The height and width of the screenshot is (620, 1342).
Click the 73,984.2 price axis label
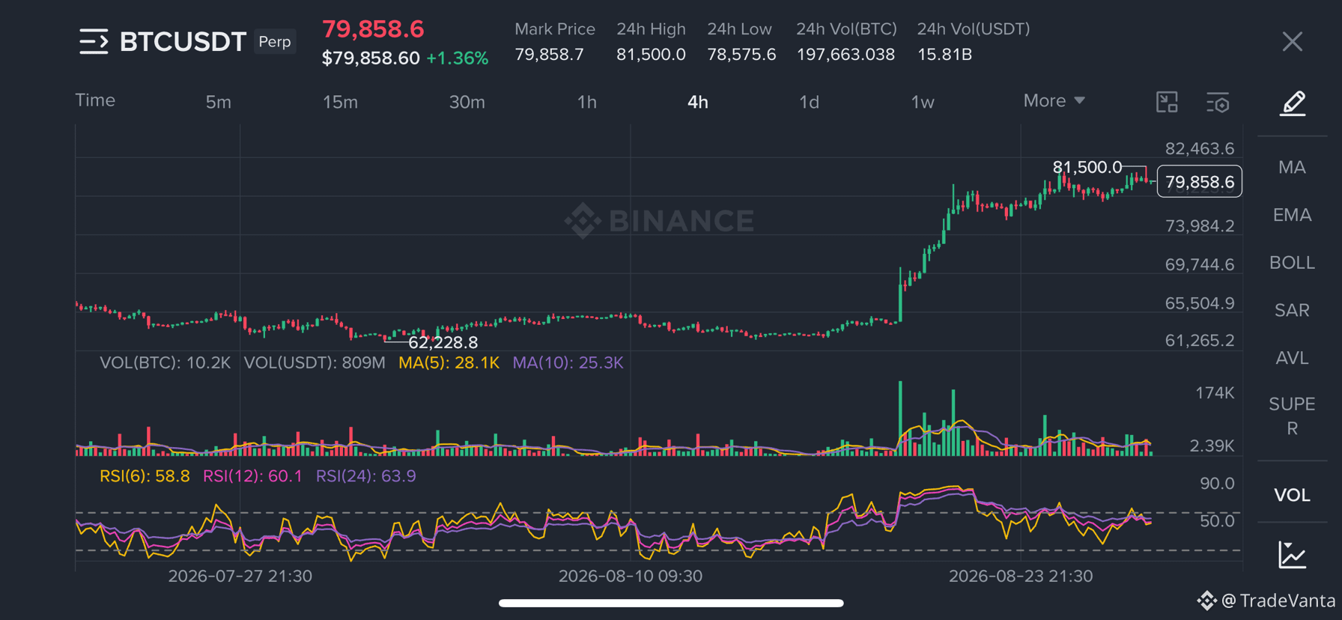pyautogui.click(x=1200, y=225)
